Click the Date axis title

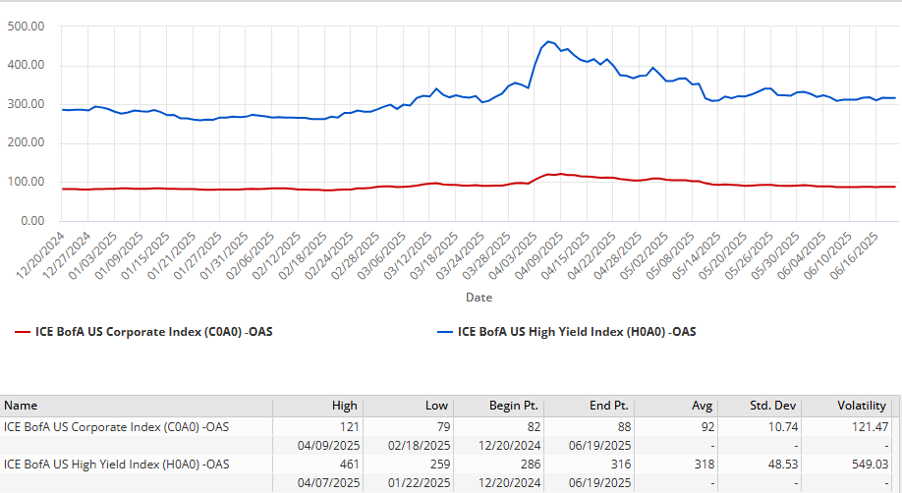click(479, 298)
